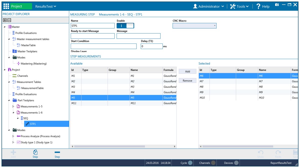Toggle the Enable switch
Image resolution: width=300 pixels, height=168 pixels.
125,26
